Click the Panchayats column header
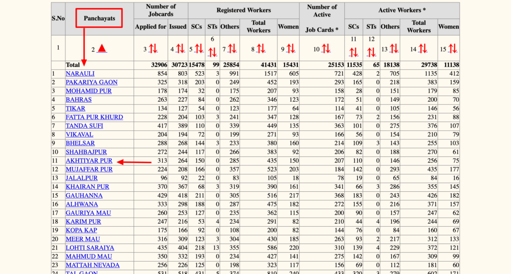 click(99, 18)
